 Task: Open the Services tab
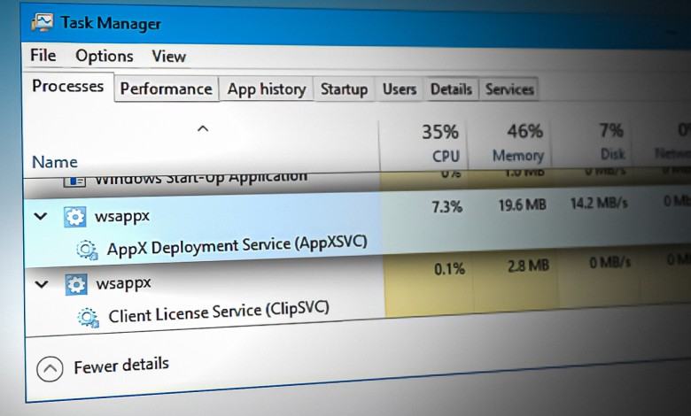509,89
